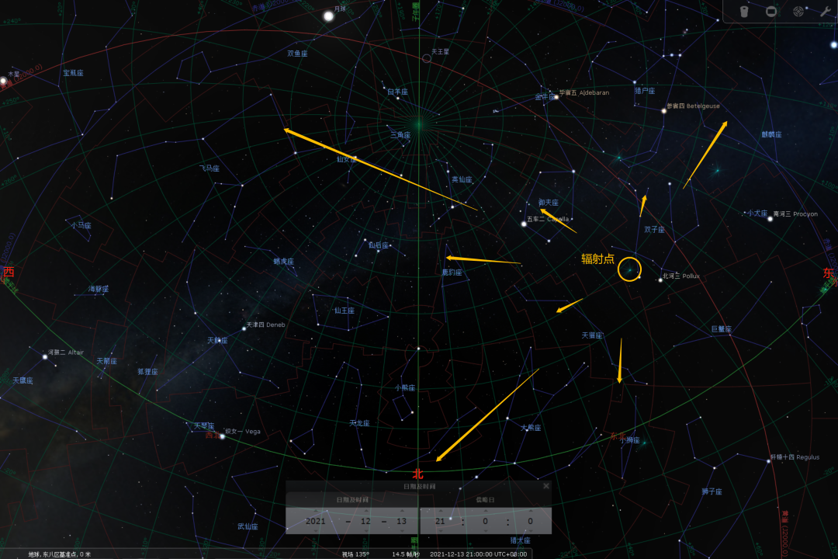The width and height of the screenshot is (838, 559).
Task: Select the star 织女一 Vega
Action: point(223,436)
